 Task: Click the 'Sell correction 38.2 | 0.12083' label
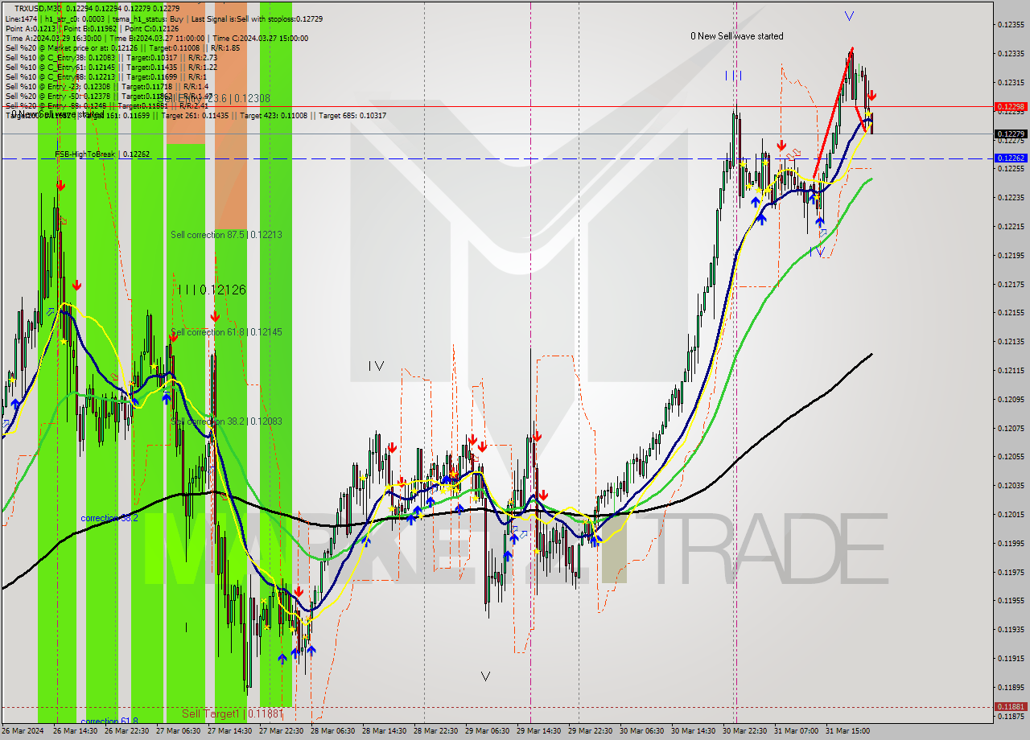point(226,421)
